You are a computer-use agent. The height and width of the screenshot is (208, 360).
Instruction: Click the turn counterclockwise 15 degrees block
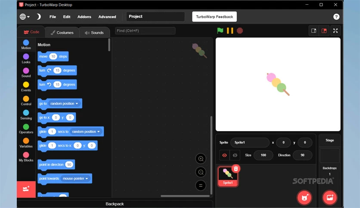tap(57, 85)
